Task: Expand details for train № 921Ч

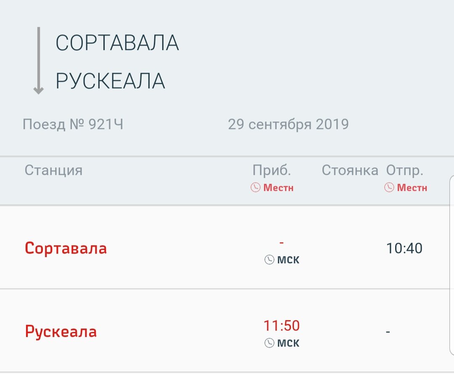Action: click(x=74, y=124)
